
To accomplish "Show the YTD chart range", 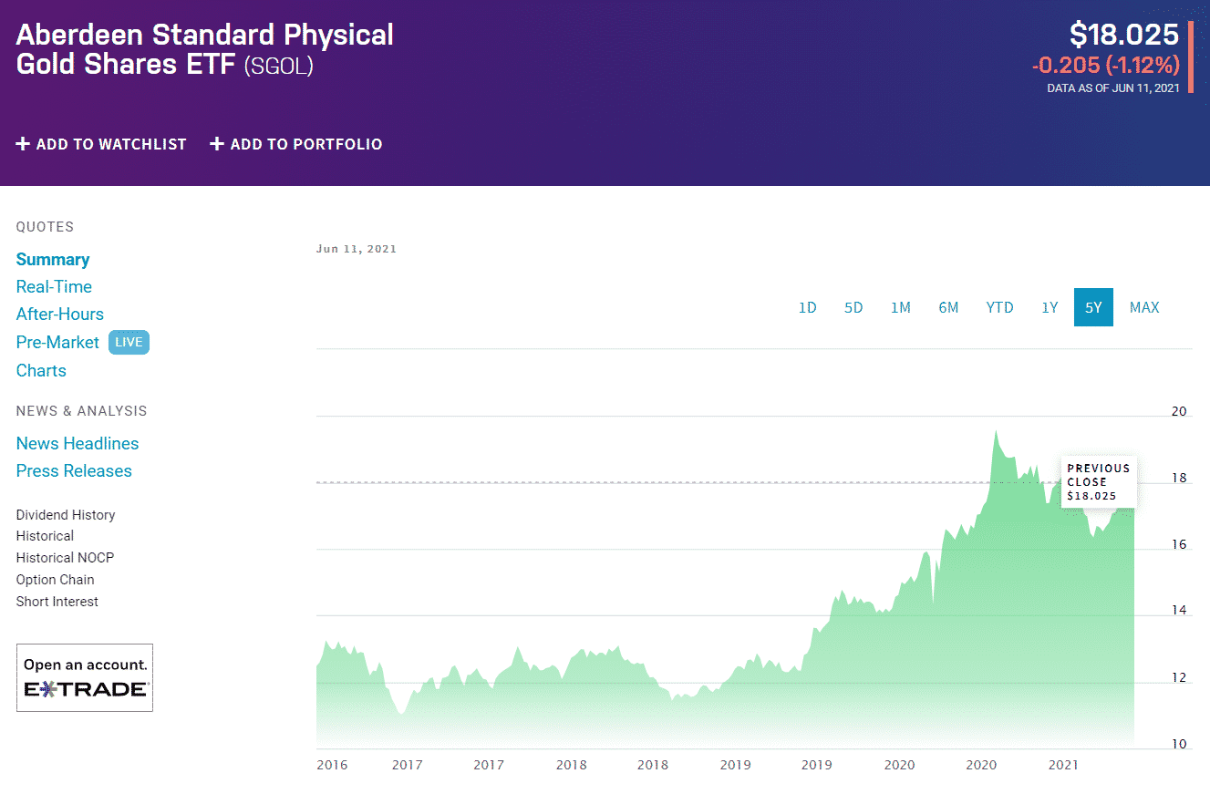I will click(999, 307).
